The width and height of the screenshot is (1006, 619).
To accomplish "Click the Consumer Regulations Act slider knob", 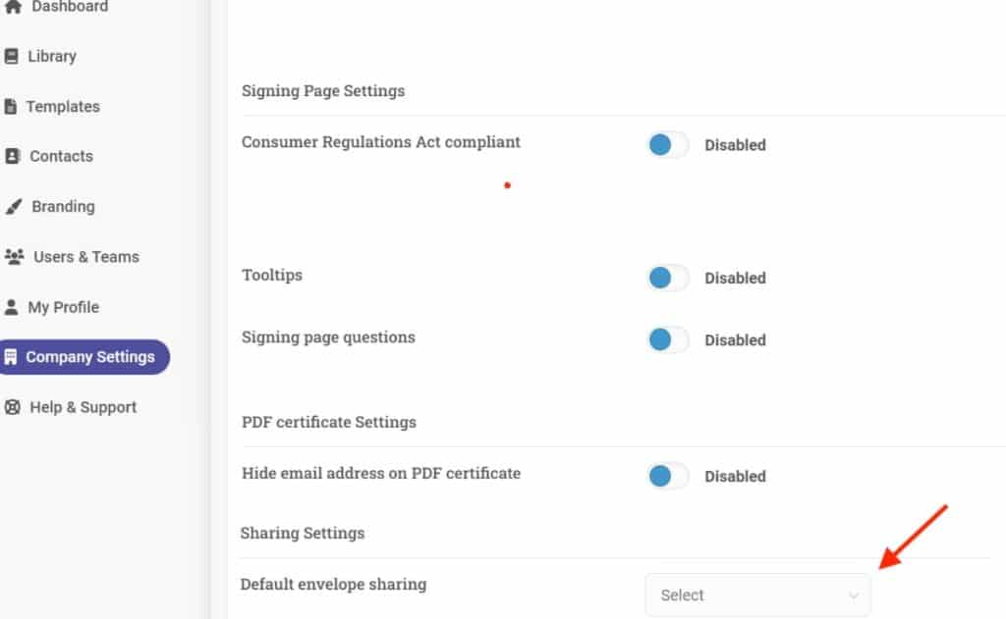I will click(x=659, y=144).
